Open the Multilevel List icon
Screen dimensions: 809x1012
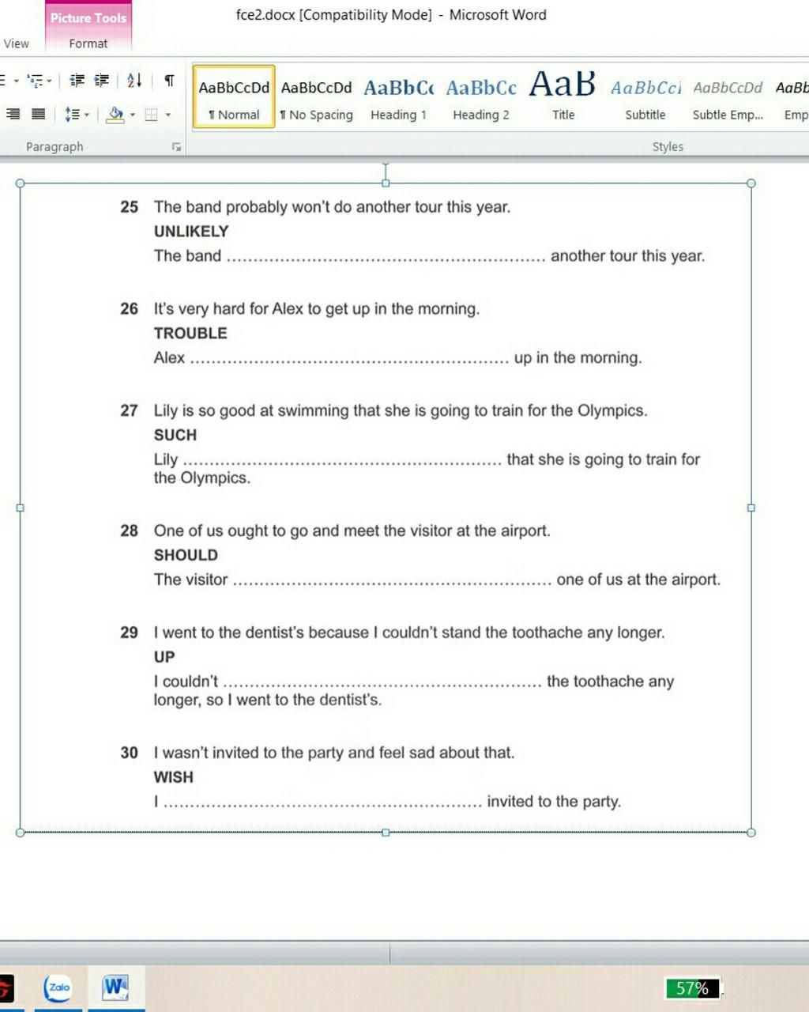point(35,80)
